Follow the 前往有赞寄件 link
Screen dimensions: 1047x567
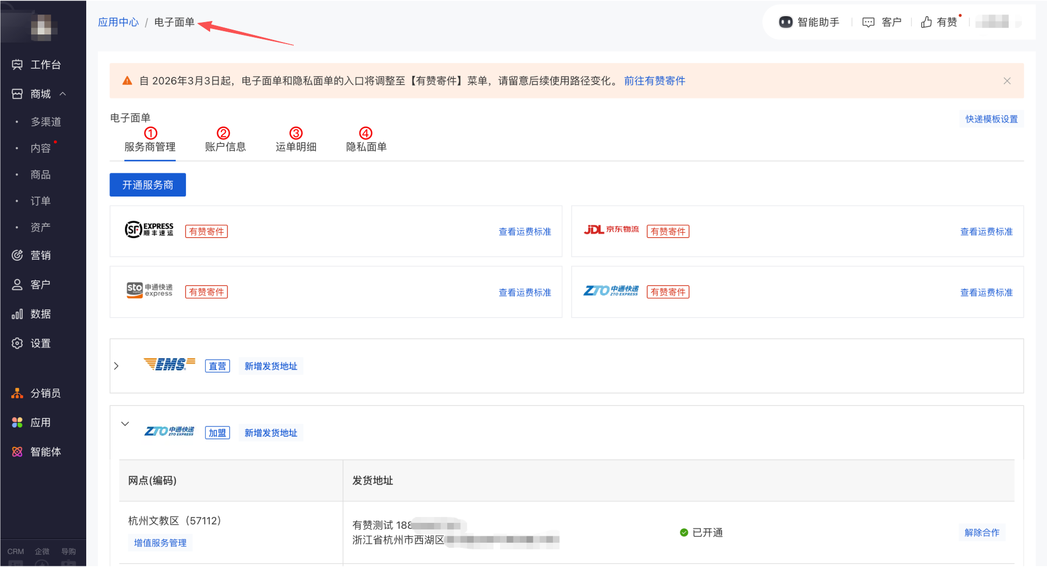[x=654, y=81]
